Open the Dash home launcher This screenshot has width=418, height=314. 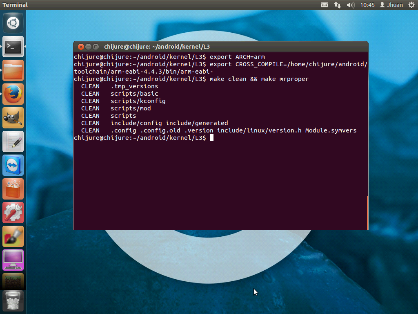(13, 22)
